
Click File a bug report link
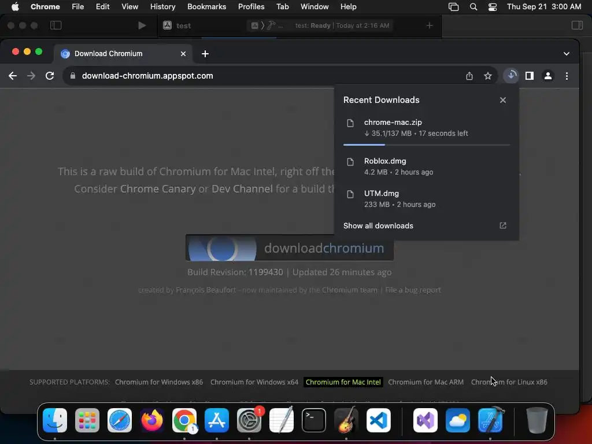point(413,290)
